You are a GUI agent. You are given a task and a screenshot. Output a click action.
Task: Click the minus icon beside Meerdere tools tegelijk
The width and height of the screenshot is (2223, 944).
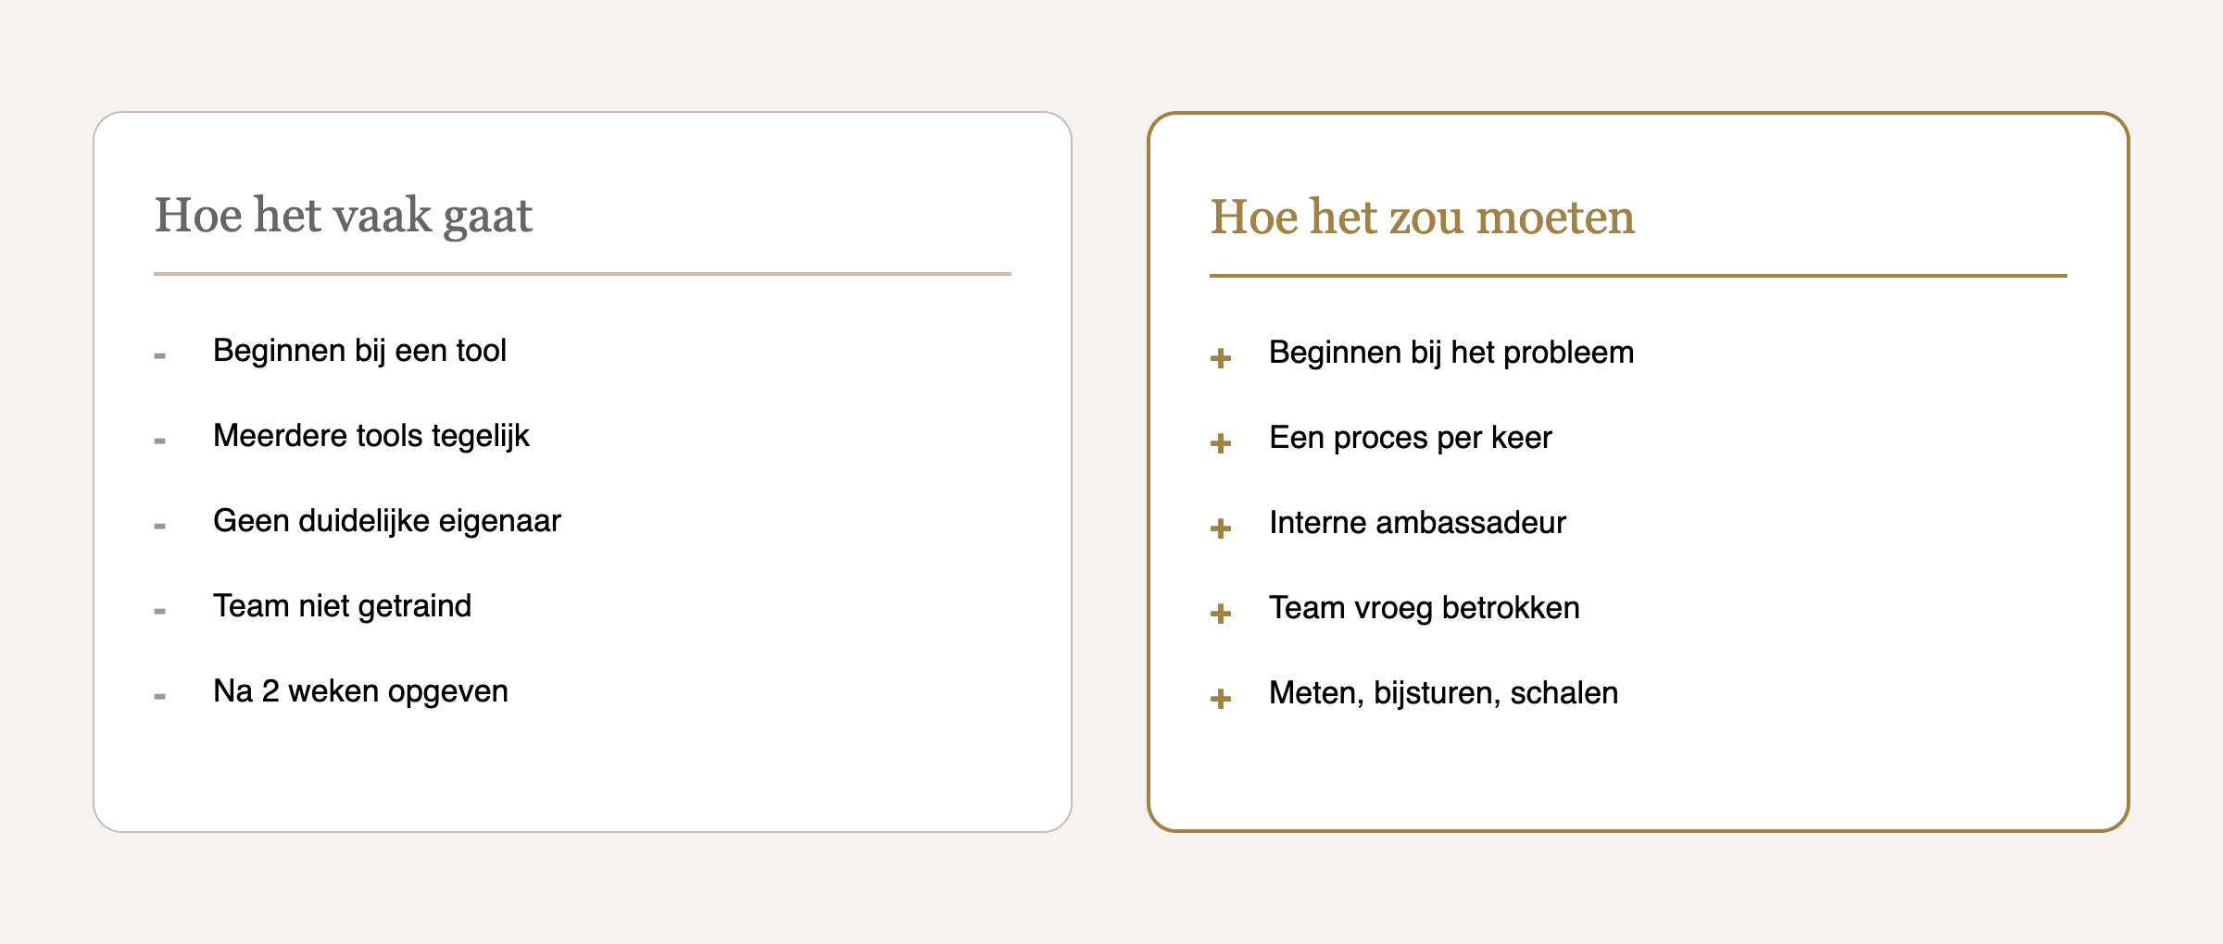click(x=160, y=441)
